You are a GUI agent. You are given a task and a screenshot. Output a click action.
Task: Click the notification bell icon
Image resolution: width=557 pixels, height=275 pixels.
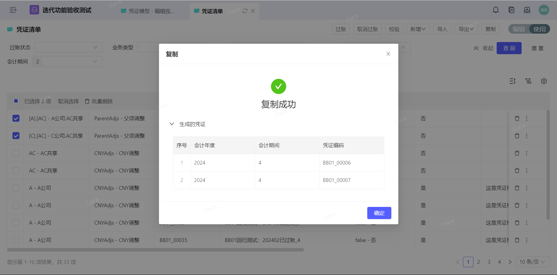(x=496, y=10)
